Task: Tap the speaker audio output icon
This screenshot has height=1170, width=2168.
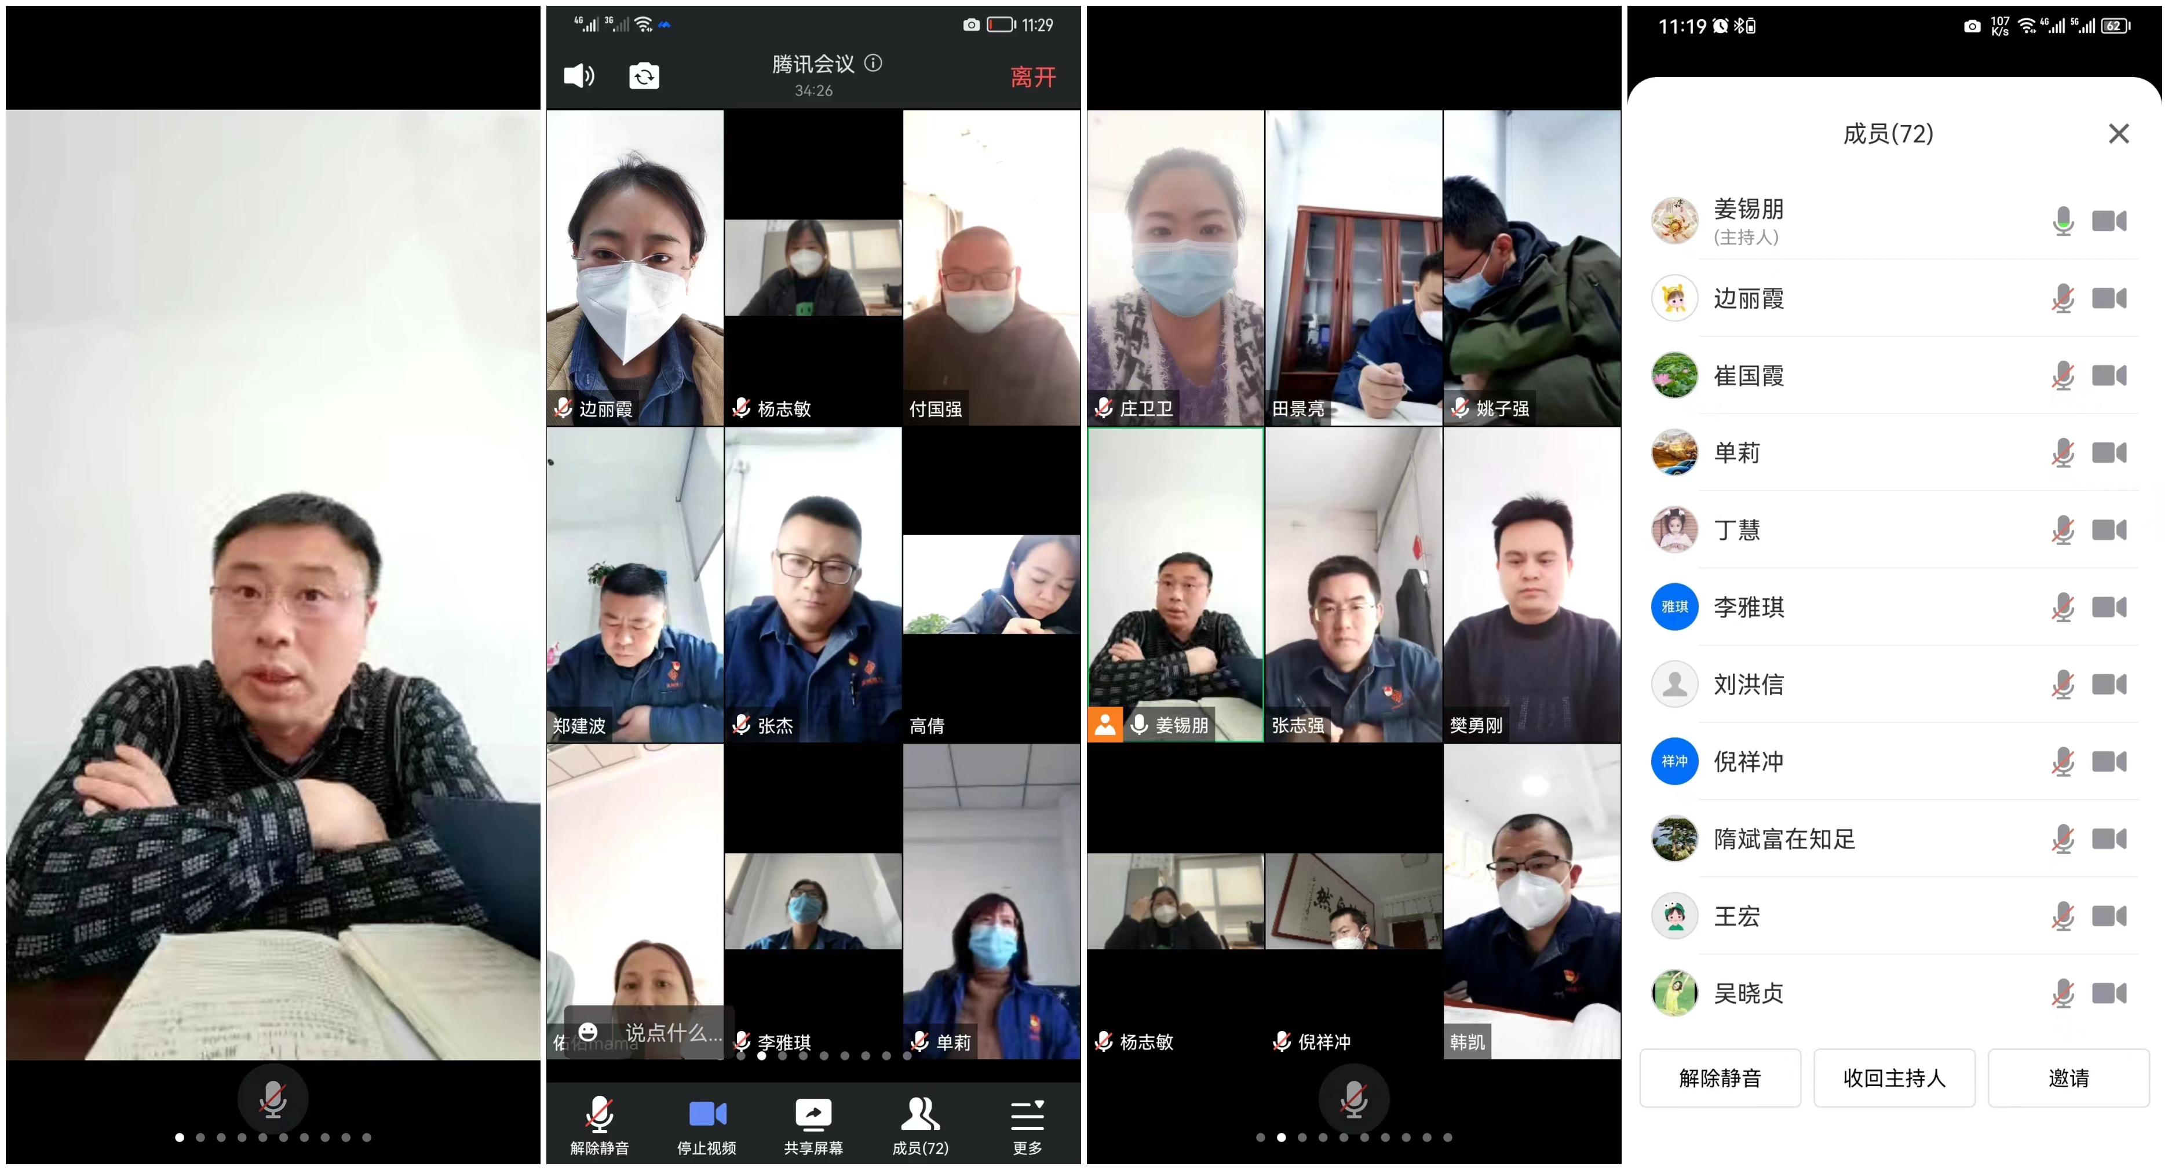Action: pyautogui.click(x=579, y=76)
